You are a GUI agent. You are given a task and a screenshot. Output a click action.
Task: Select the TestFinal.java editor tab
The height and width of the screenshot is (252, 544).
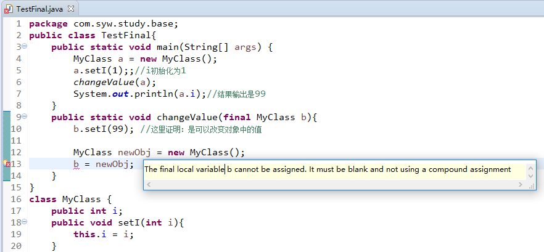pos(39,9)
